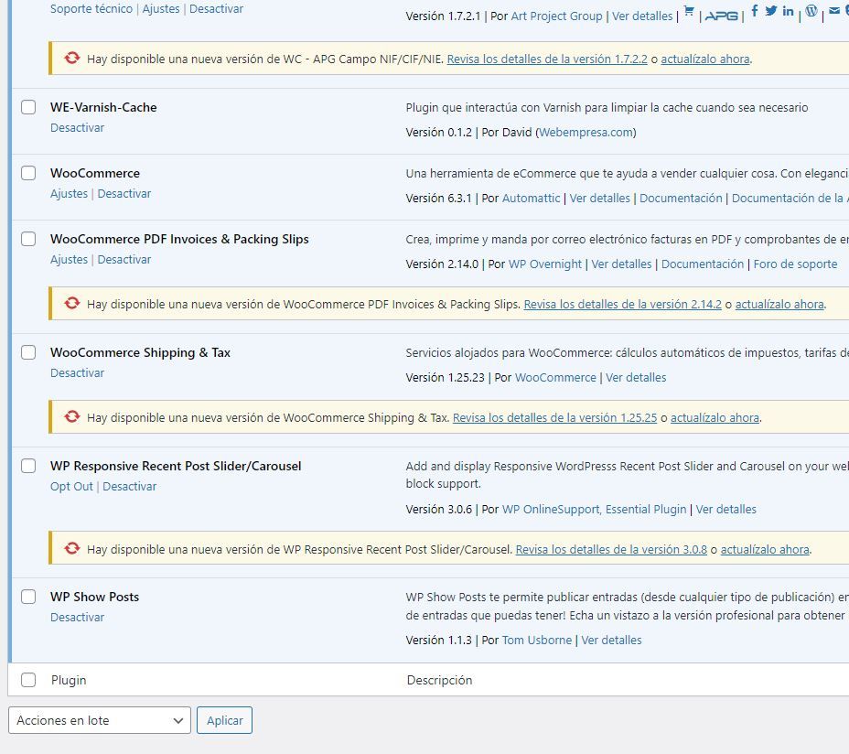Click the 'Versión 0.1.2 | Por David' text
Screen dimensions: 849x754
tap(469, 132)
